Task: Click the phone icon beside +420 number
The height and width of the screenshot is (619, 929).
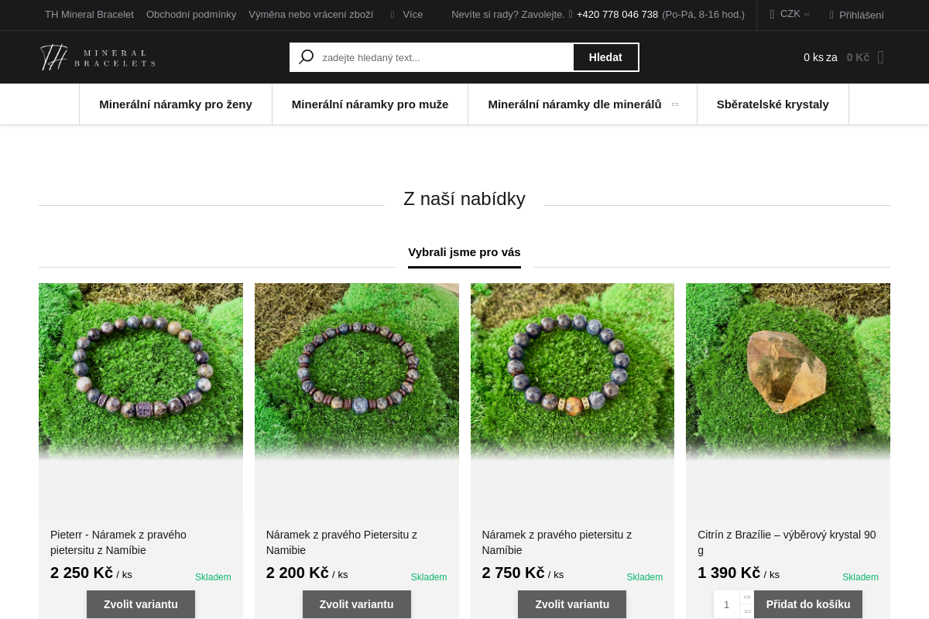Action: (571, 14)
